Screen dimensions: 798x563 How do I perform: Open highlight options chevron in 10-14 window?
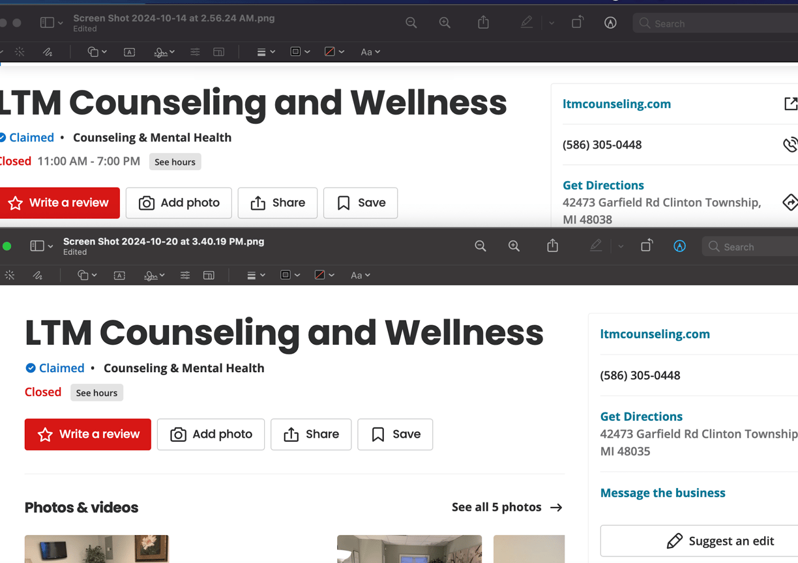(x=552, y=23)
